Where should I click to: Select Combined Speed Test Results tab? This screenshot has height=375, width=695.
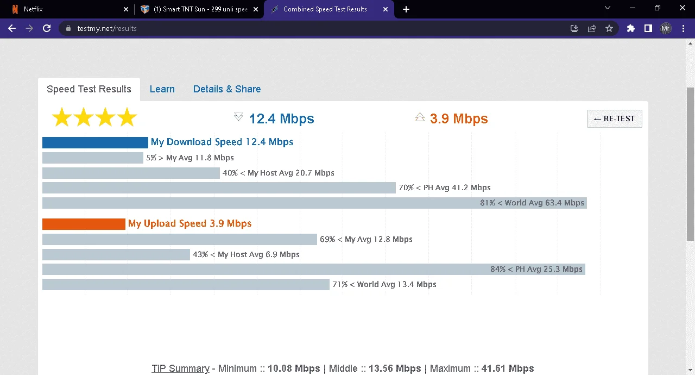[x=329, y=9]
